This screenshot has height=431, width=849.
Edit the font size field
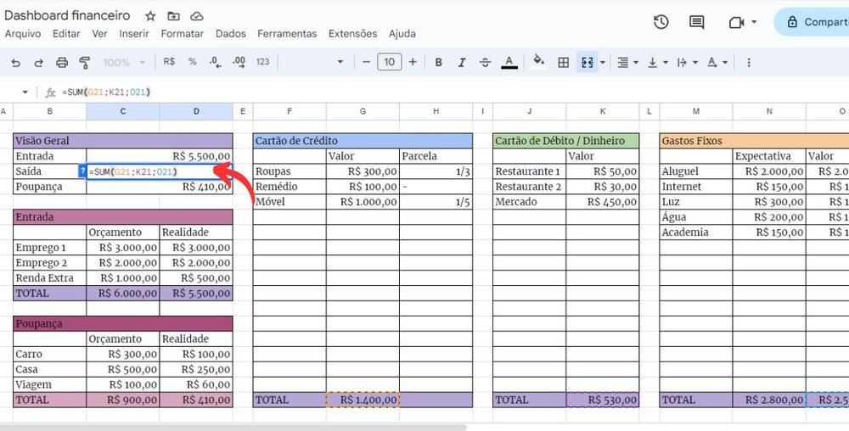point(390,62)
